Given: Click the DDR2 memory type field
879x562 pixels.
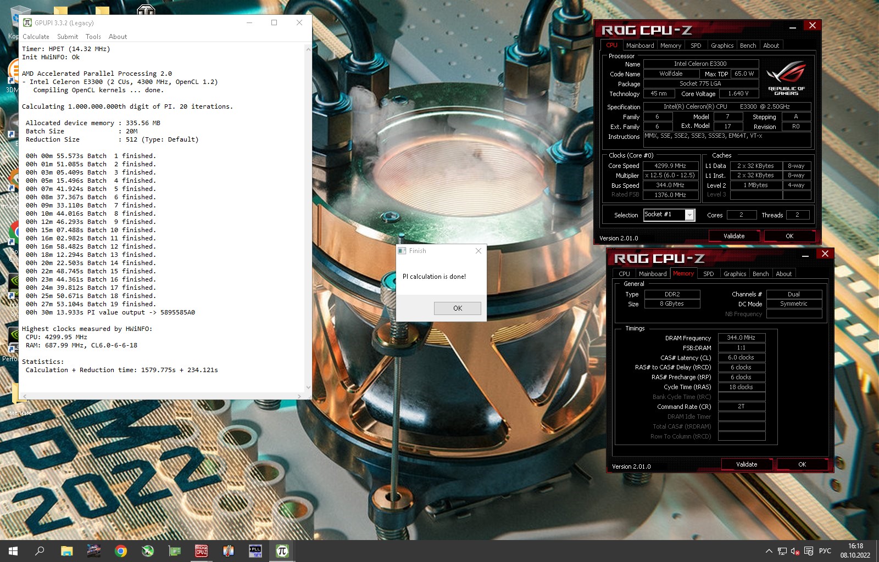Looking at the screenshot, I should click(672, 295).
